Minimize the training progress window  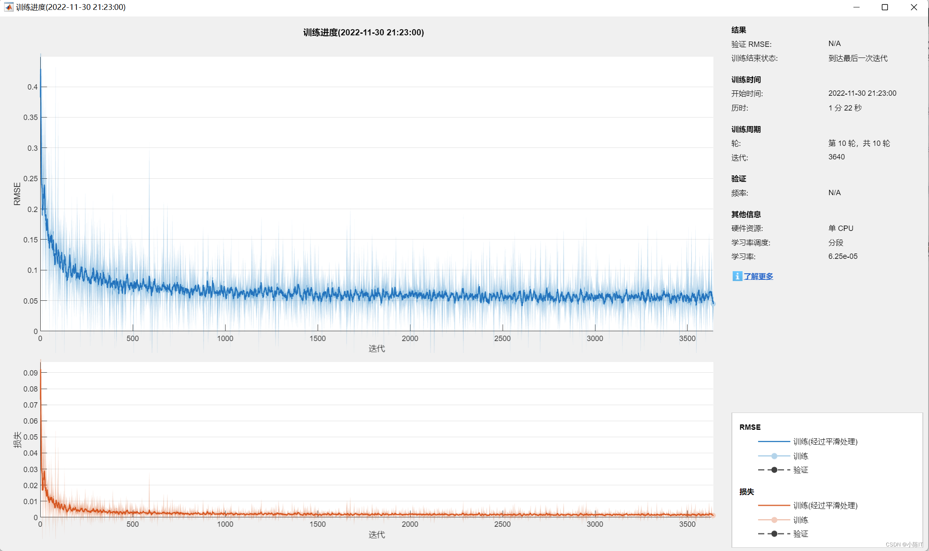pos(856,7)
